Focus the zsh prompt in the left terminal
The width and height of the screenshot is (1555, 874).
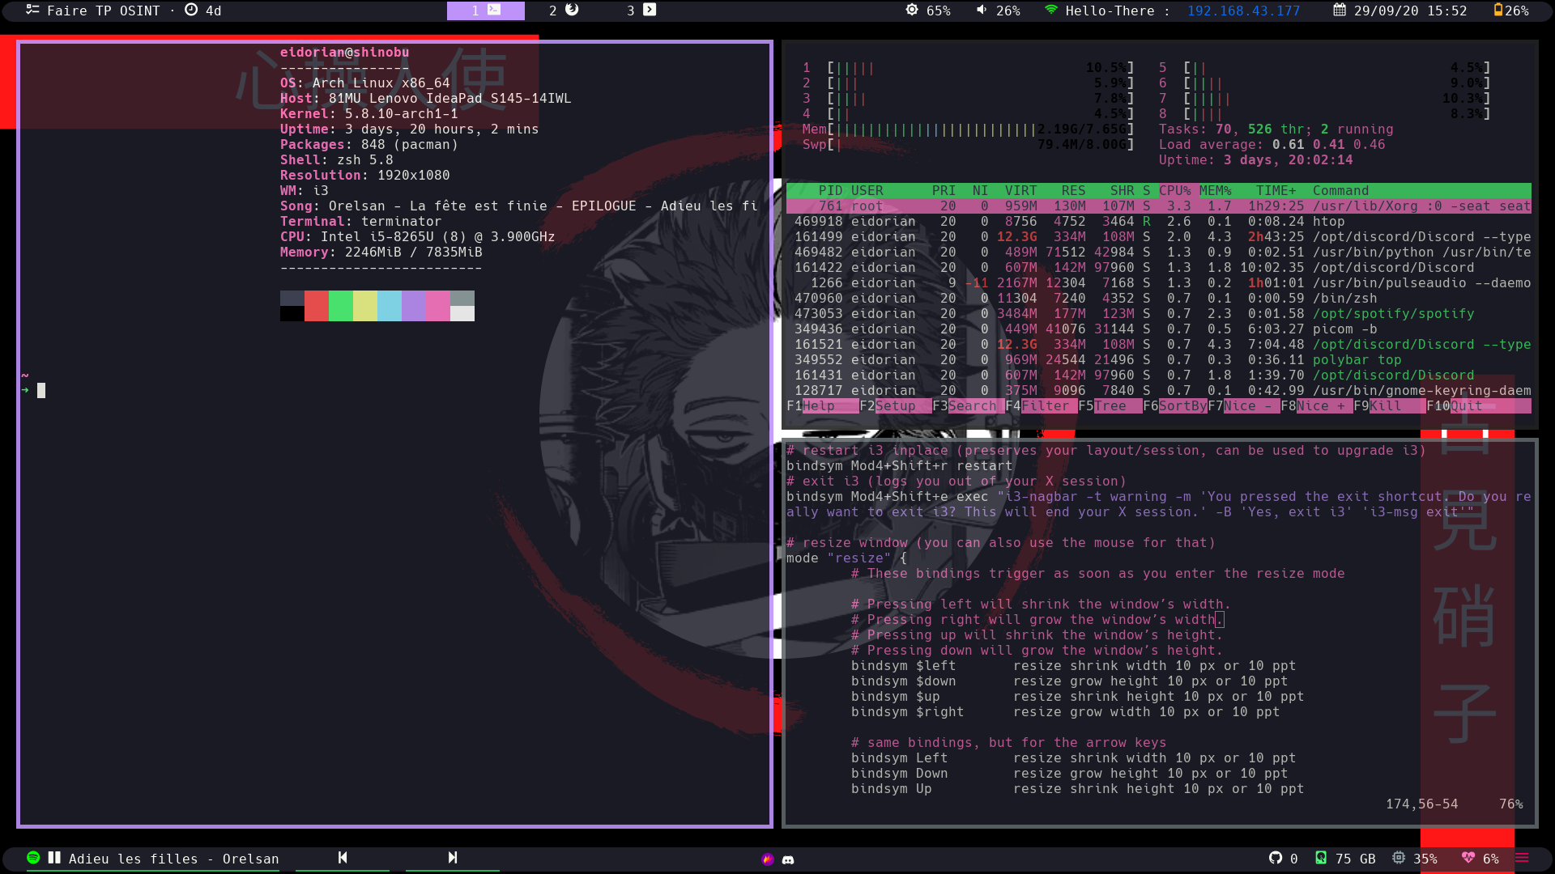(41, 391)
